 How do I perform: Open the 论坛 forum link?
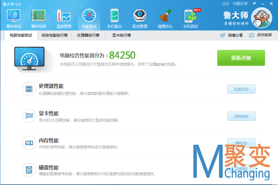coord(226,4)
